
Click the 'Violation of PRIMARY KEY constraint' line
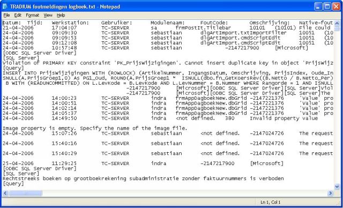click(x=168, y=63)
